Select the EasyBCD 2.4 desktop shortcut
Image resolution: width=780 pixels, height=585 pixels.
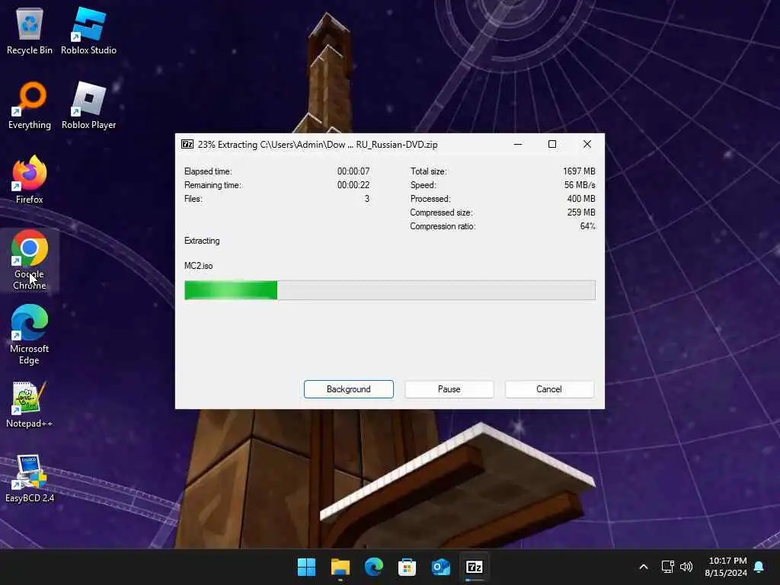(30, 478)
